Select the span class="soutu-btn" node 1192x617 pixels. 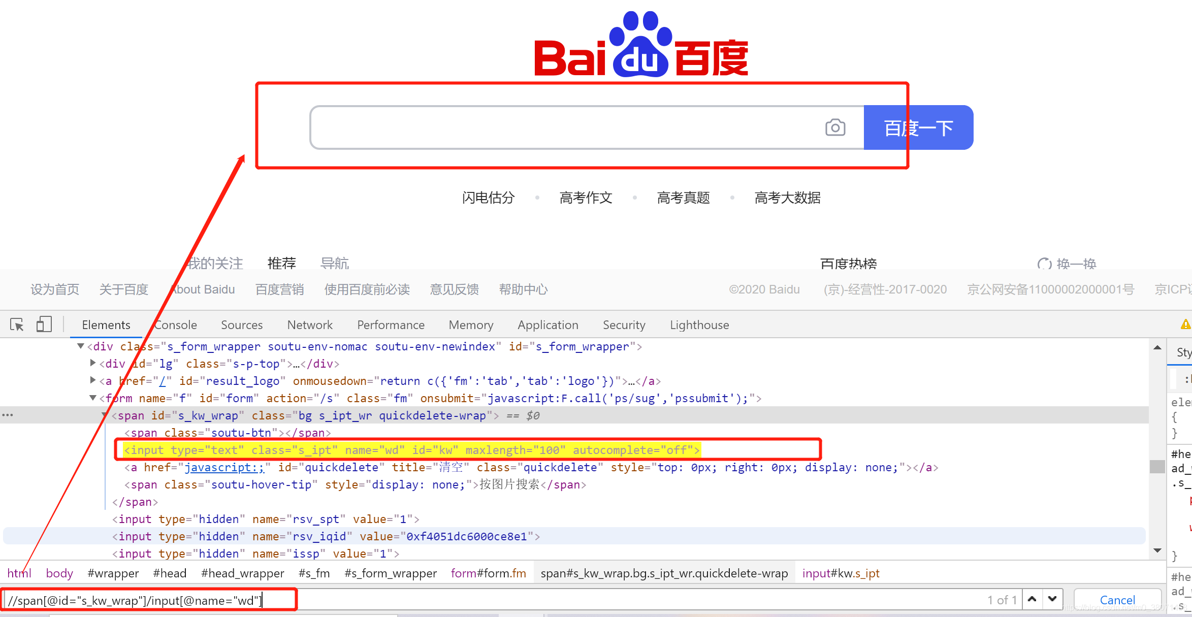coord(228,433)
